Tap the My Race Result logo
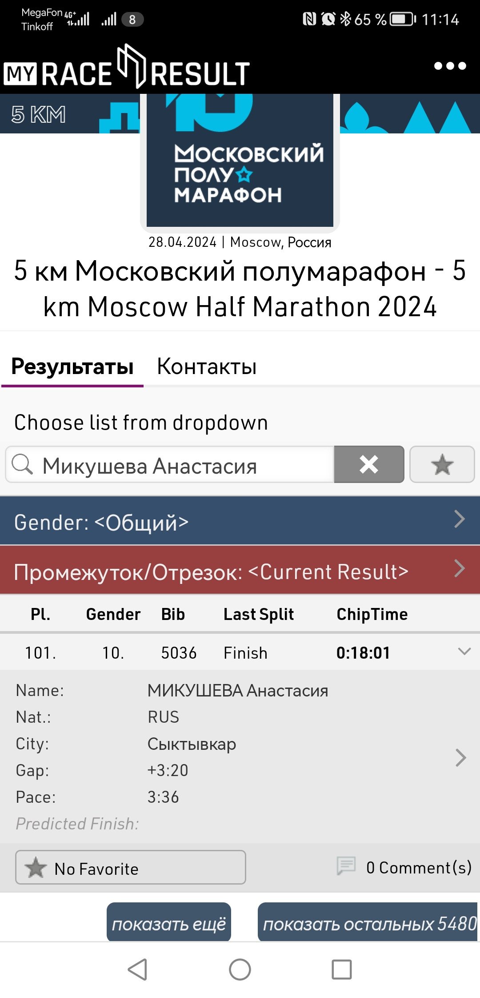480x998 pixels. pos(127,67)
